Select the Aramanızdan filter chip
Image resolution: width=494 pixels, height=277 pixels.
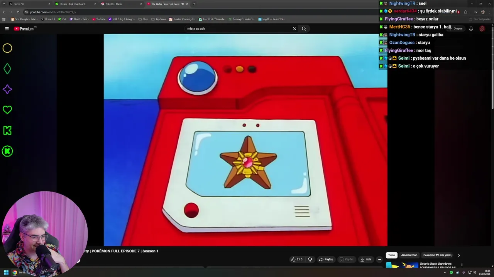409,255
